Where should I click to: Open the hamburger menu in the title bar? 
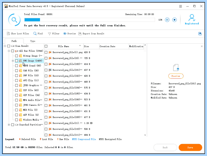tap(180, 6)
